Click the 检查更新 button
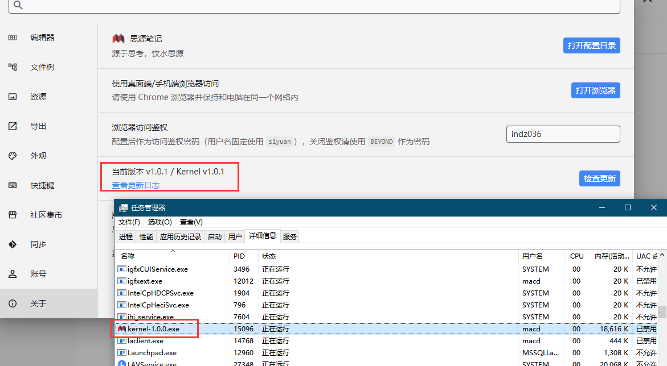The height and width of the screenshot is (366, 667). (x=599, y=178)
